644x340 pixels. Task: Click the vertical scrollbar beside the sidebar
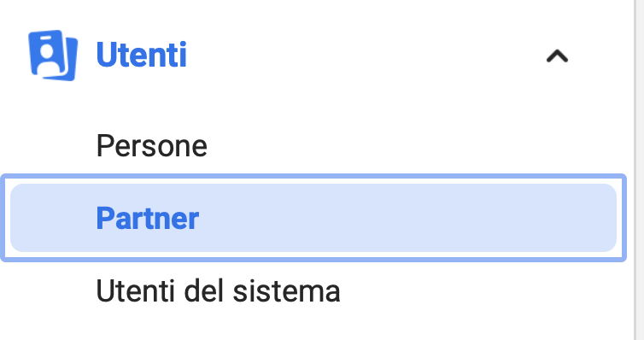639,170
